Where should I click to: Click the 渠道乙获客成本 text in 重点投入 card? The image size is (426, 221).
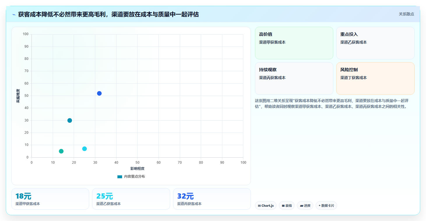pos(353,42)
